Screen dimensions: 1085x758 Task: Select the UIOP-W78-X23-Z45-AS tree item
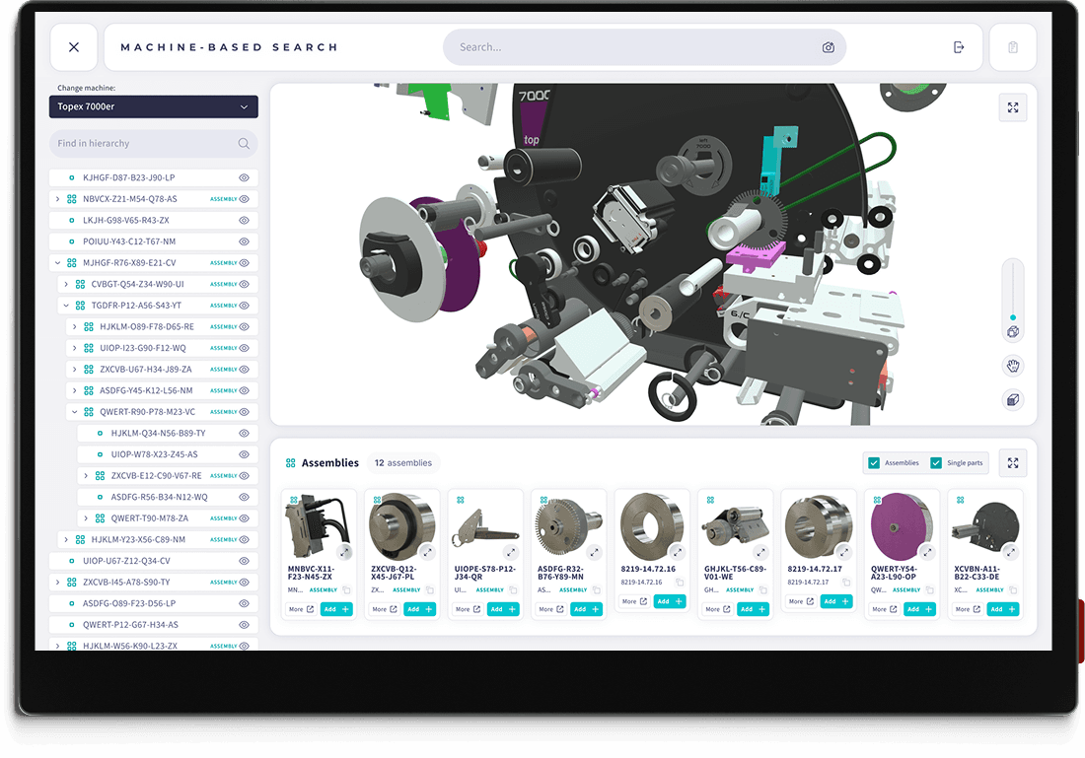click(x=168, y=454)
